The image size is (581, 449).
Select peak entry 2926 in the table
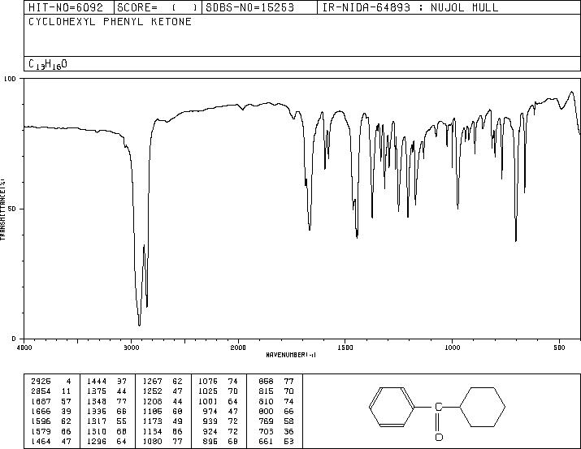coord(41,381)
